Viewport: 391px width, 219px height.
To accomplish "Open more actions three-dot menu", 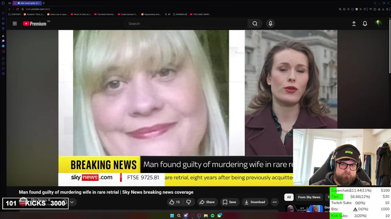I will 275,202.
